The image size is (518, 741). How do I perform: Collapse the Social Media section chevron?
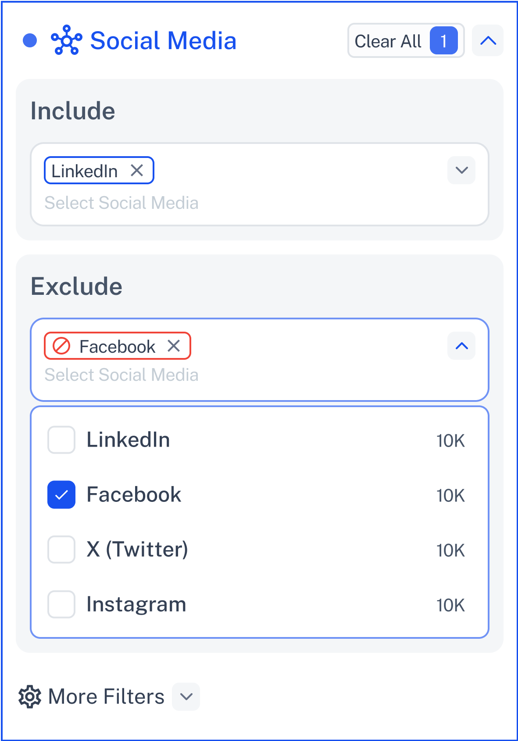click(488, 40)
